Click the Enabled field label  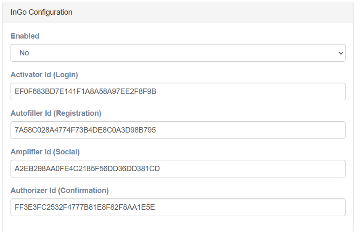25,36
